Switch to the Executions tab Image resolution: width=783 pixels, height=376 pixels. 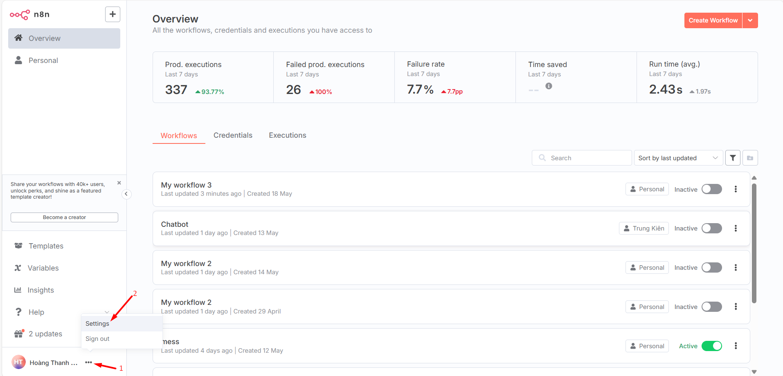pyautogui.click(x=288, y=135)
